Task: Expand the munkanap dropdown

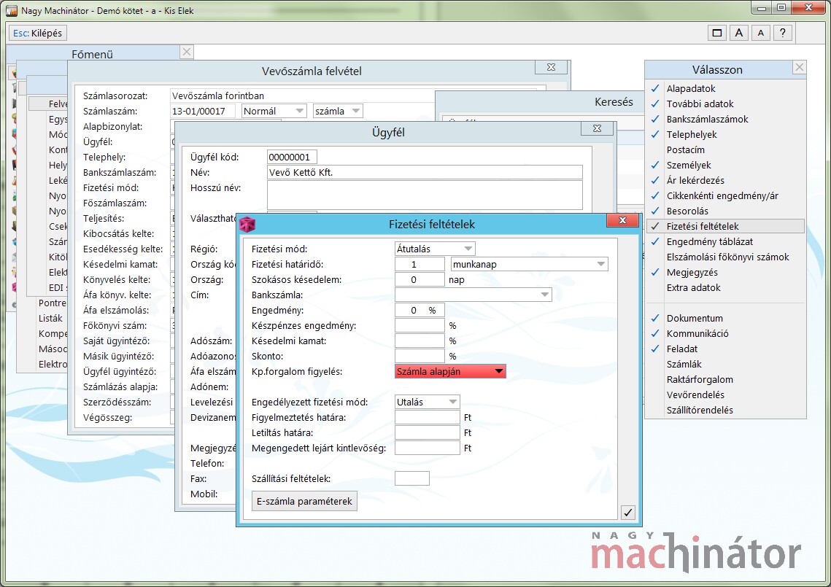Action: [529, 264]
